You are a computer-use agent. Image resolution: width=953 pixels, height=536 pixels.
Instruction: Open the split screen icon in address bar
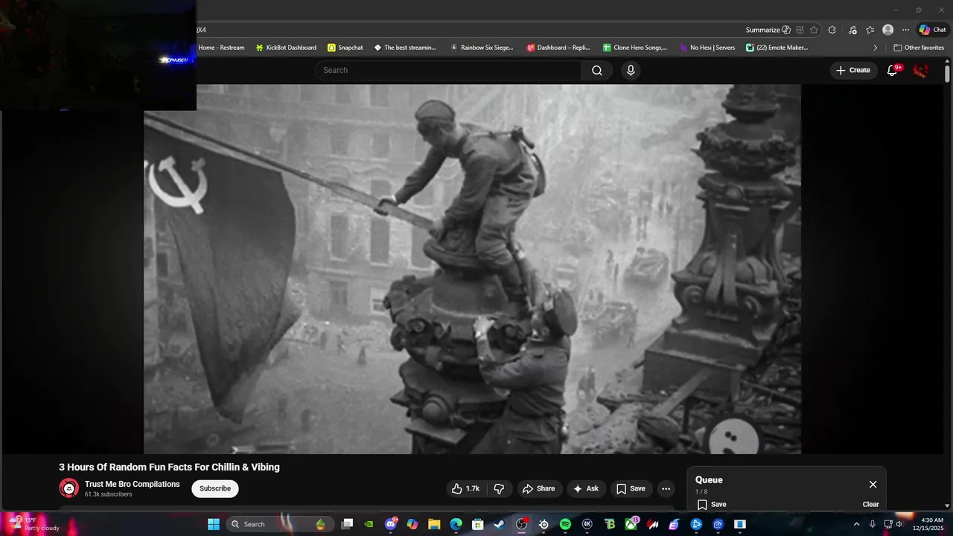tap(800, 30)
